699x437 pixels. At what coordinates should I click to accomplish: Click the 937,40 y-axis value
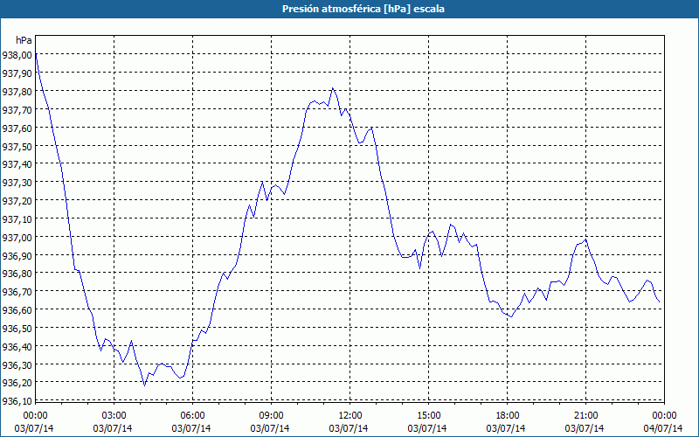[17, 164]
